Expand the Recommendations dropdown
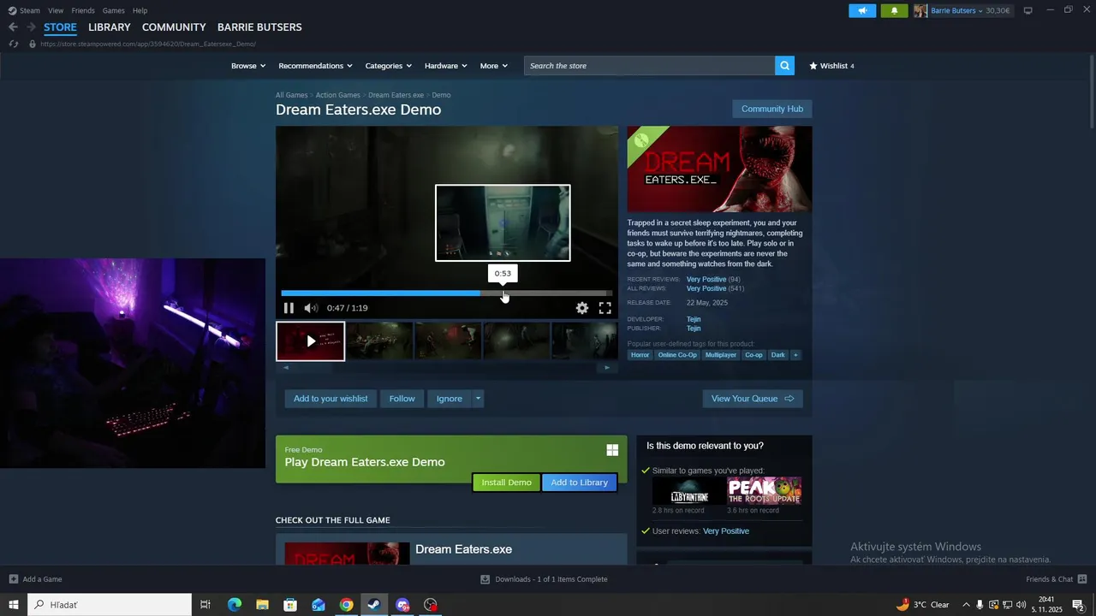Screen dimensions: 1096x616 click(x=316, y=66)
